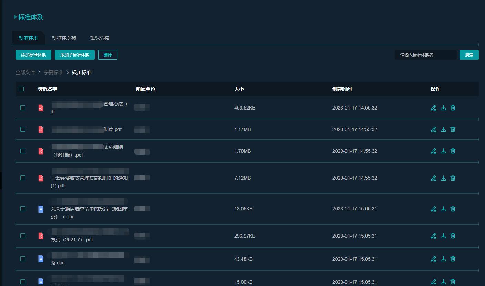Delete the 453.52KB file row
The height and width of the screenshot is (286, 485).
453,108
